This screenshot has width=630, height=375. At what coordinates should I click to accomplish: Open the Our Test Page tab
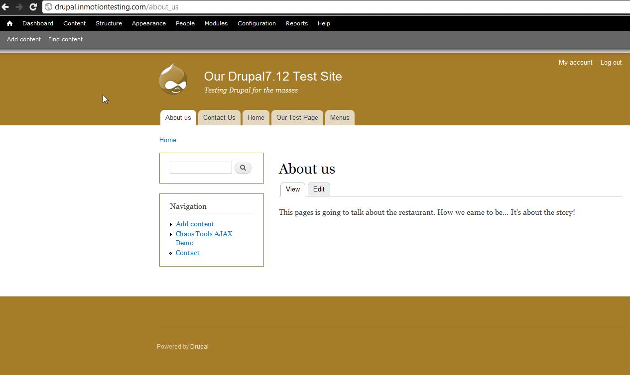[297, 118]
